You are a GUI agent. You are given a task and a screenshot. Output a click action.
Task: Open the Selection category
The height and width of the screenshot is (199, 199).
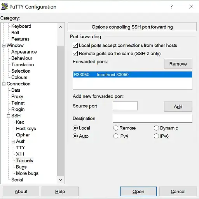pyautogui.click(x=21, y=71)
